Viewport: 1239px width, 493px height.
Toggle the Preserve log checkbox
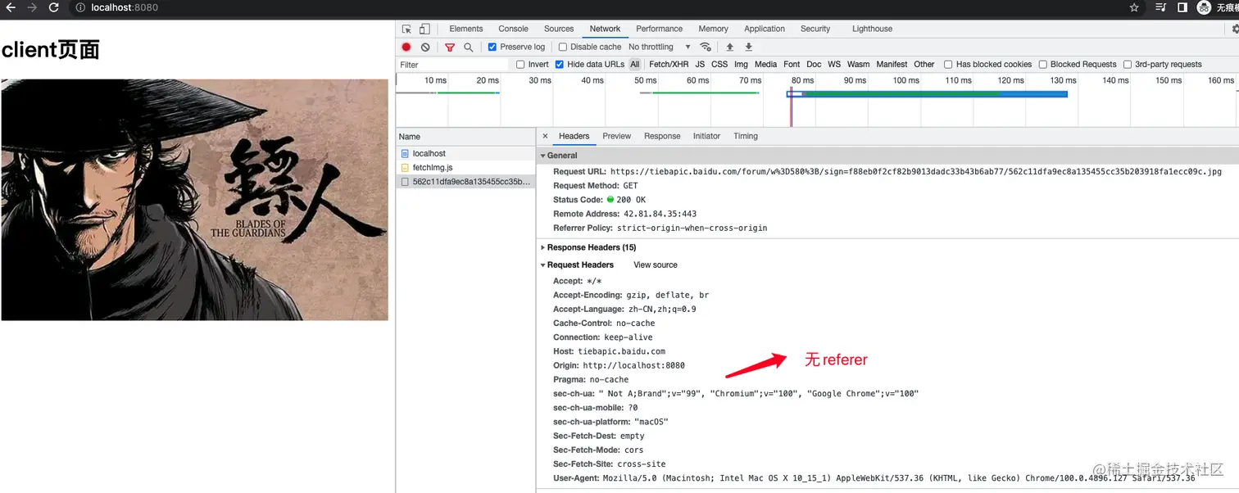tap(492, 47)
